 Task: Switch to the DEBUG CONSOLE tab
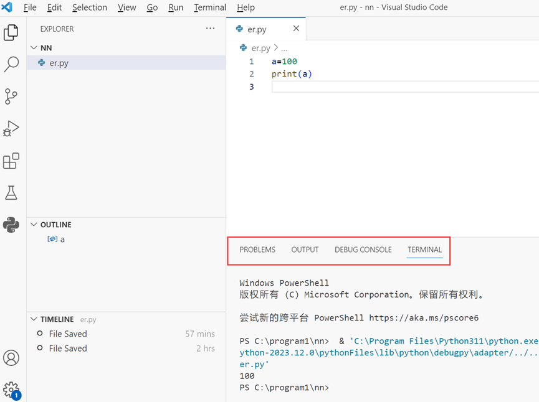click(x=363, y=250)
